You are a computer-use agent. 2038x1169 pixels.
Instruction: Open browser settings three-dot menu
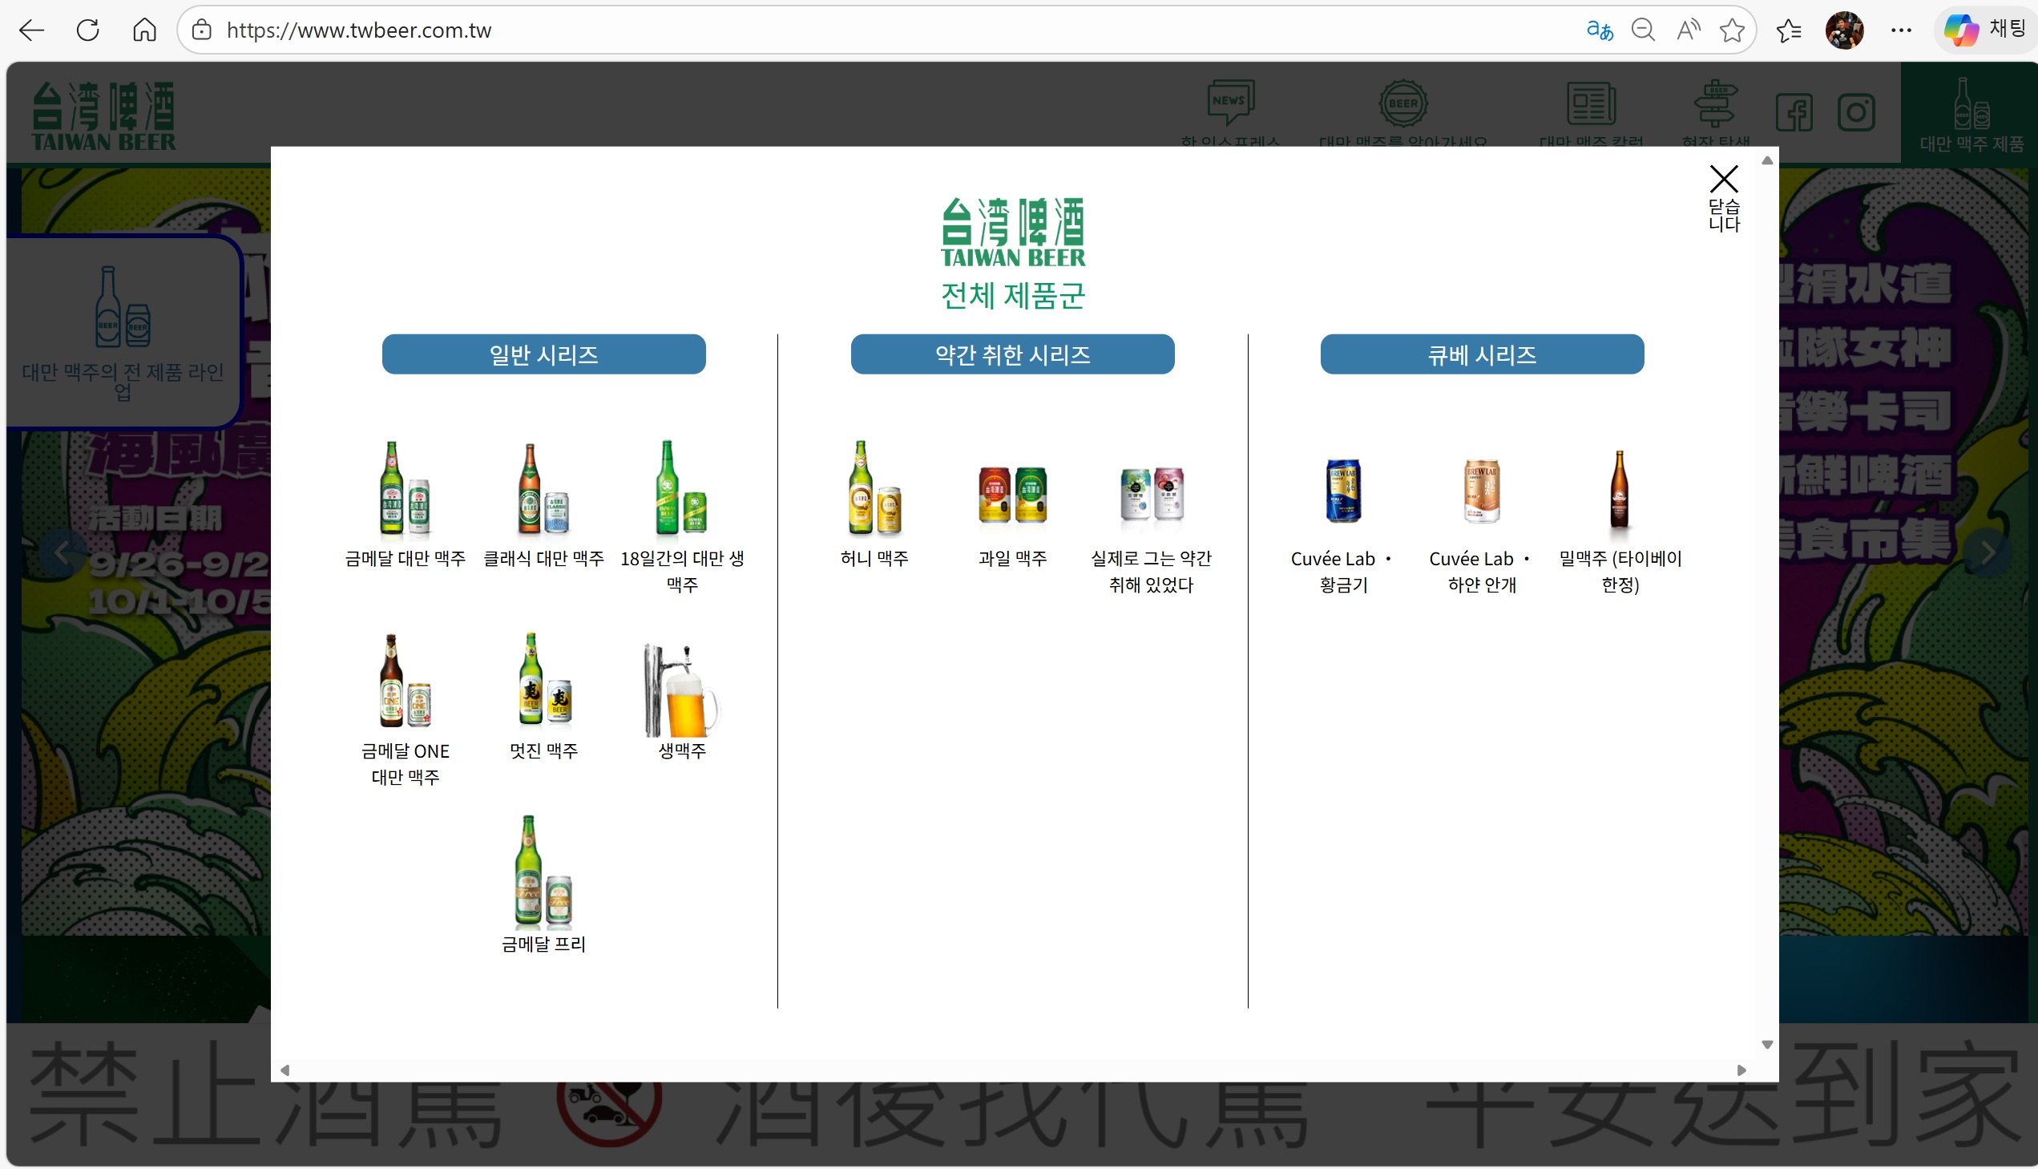point(1901,30)
